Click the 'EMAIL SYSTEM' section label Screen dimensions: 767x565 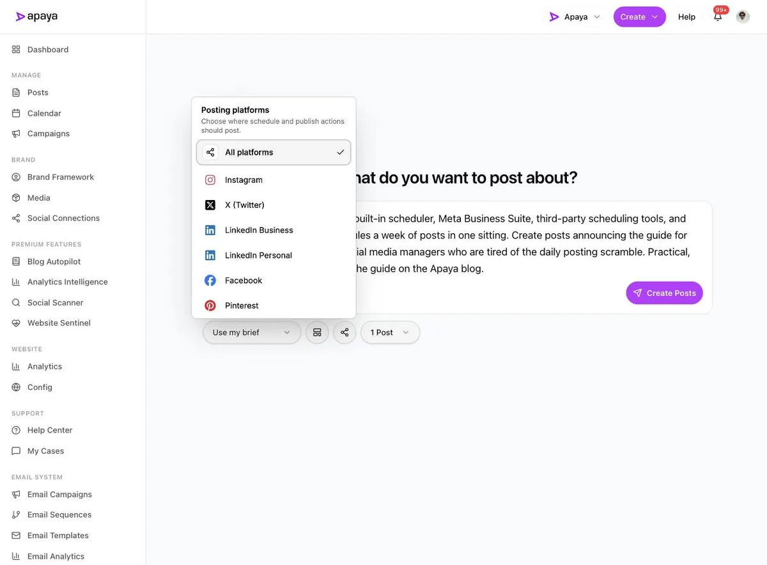click(37, 477)
